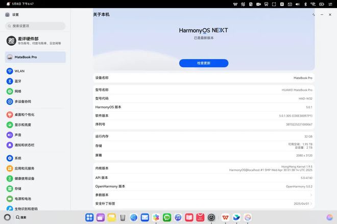Click the 5.0.1.305 software version value

pyautogui.click(x=296, y=116)
